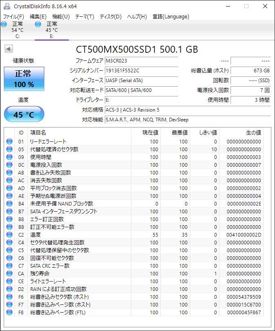275x331 pixels.
Task: Click the status icon for SATA CRC エラー数 row
Action: (x=9, y=266)
